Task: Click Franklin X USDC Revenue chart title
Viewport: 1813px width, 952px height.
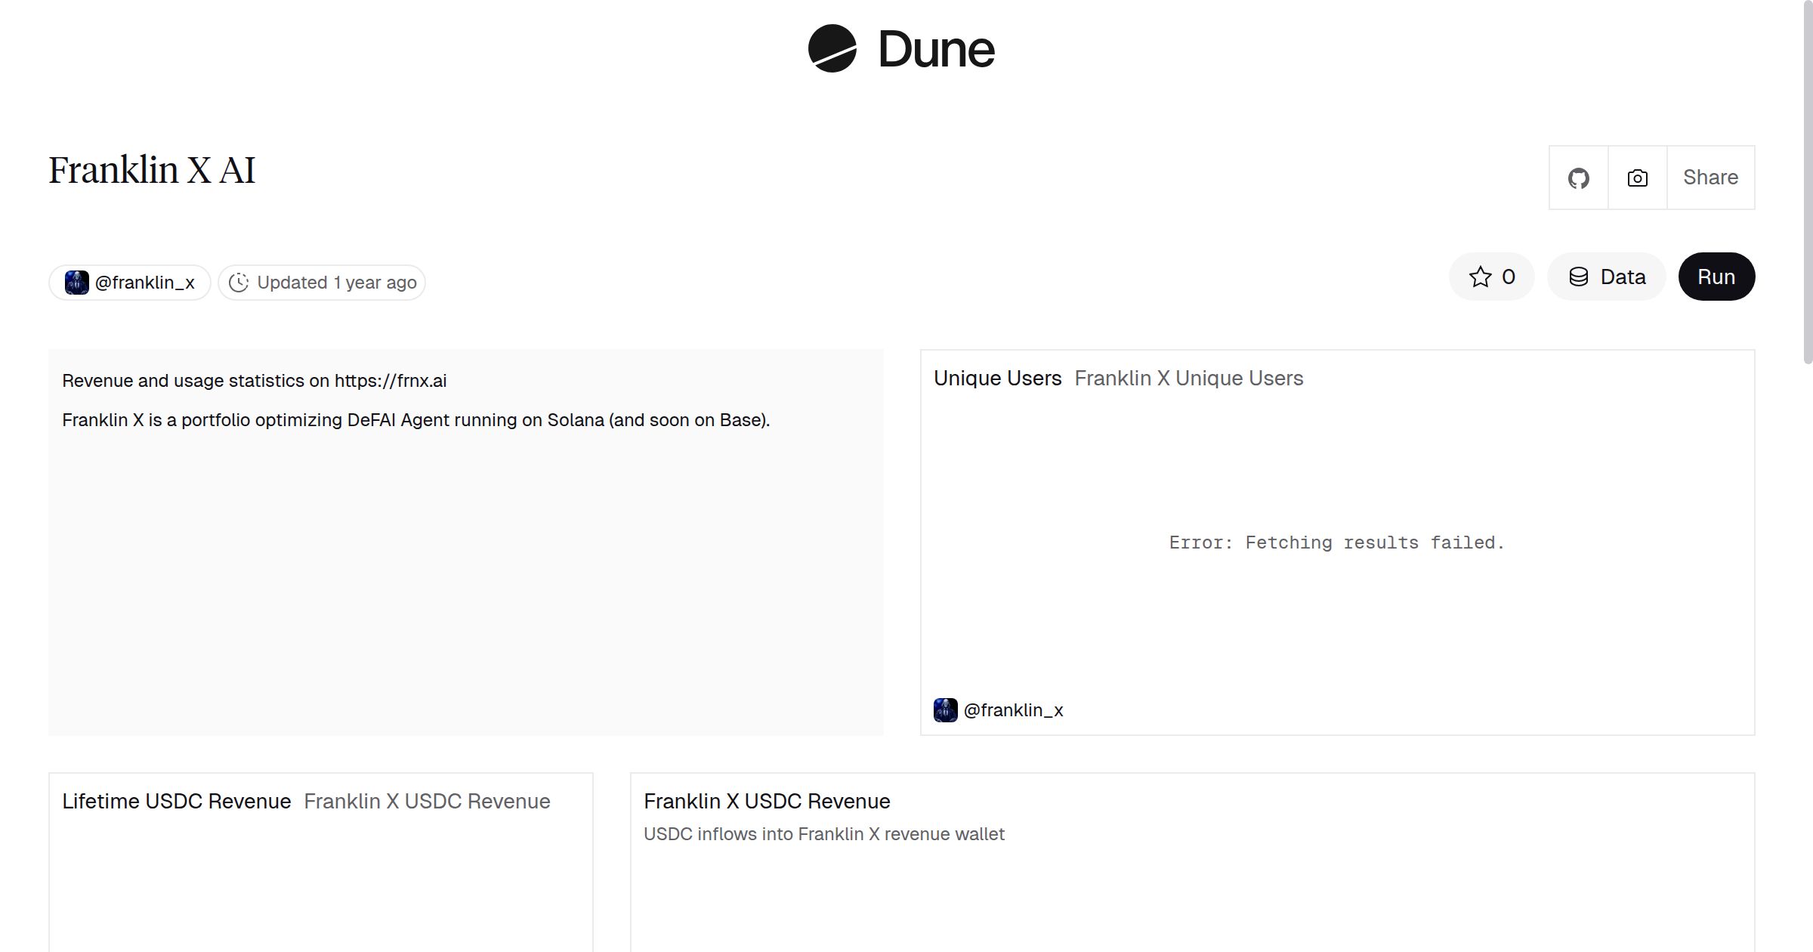Action: (x=767, y=802)
